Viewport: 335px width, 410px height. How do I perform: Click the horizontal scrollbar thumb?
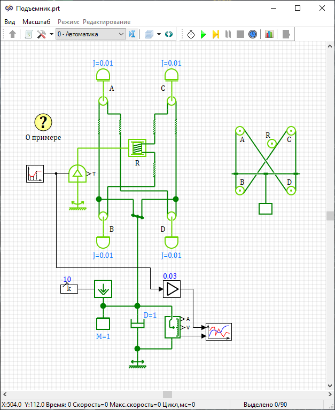coord(167,395)
